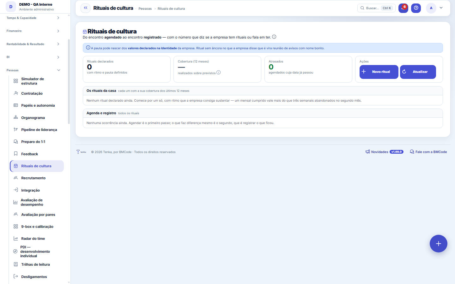Click the info icon next to page subtitle

click(274, 37)
